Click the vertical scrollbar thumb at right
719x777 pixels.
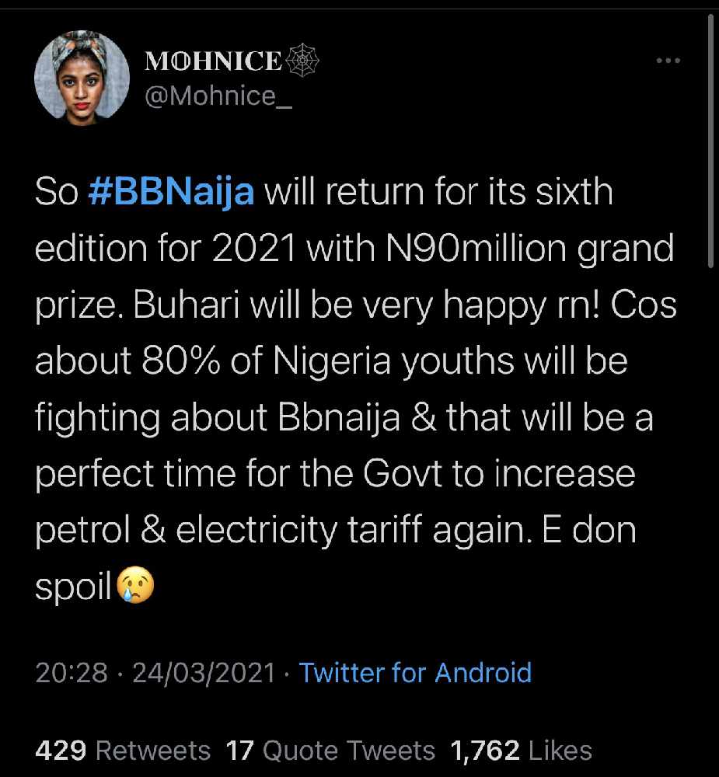712,140
